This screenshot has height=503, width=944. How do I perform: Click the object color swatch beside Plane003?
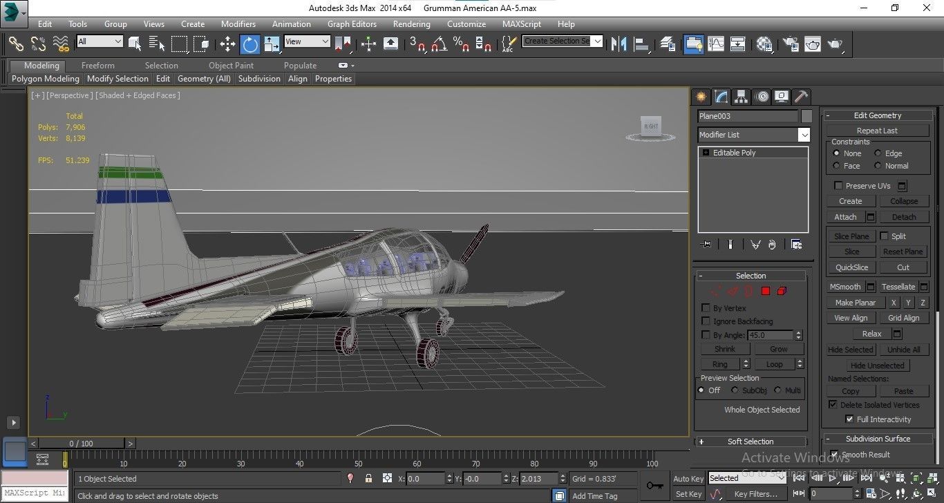(806, 116)
